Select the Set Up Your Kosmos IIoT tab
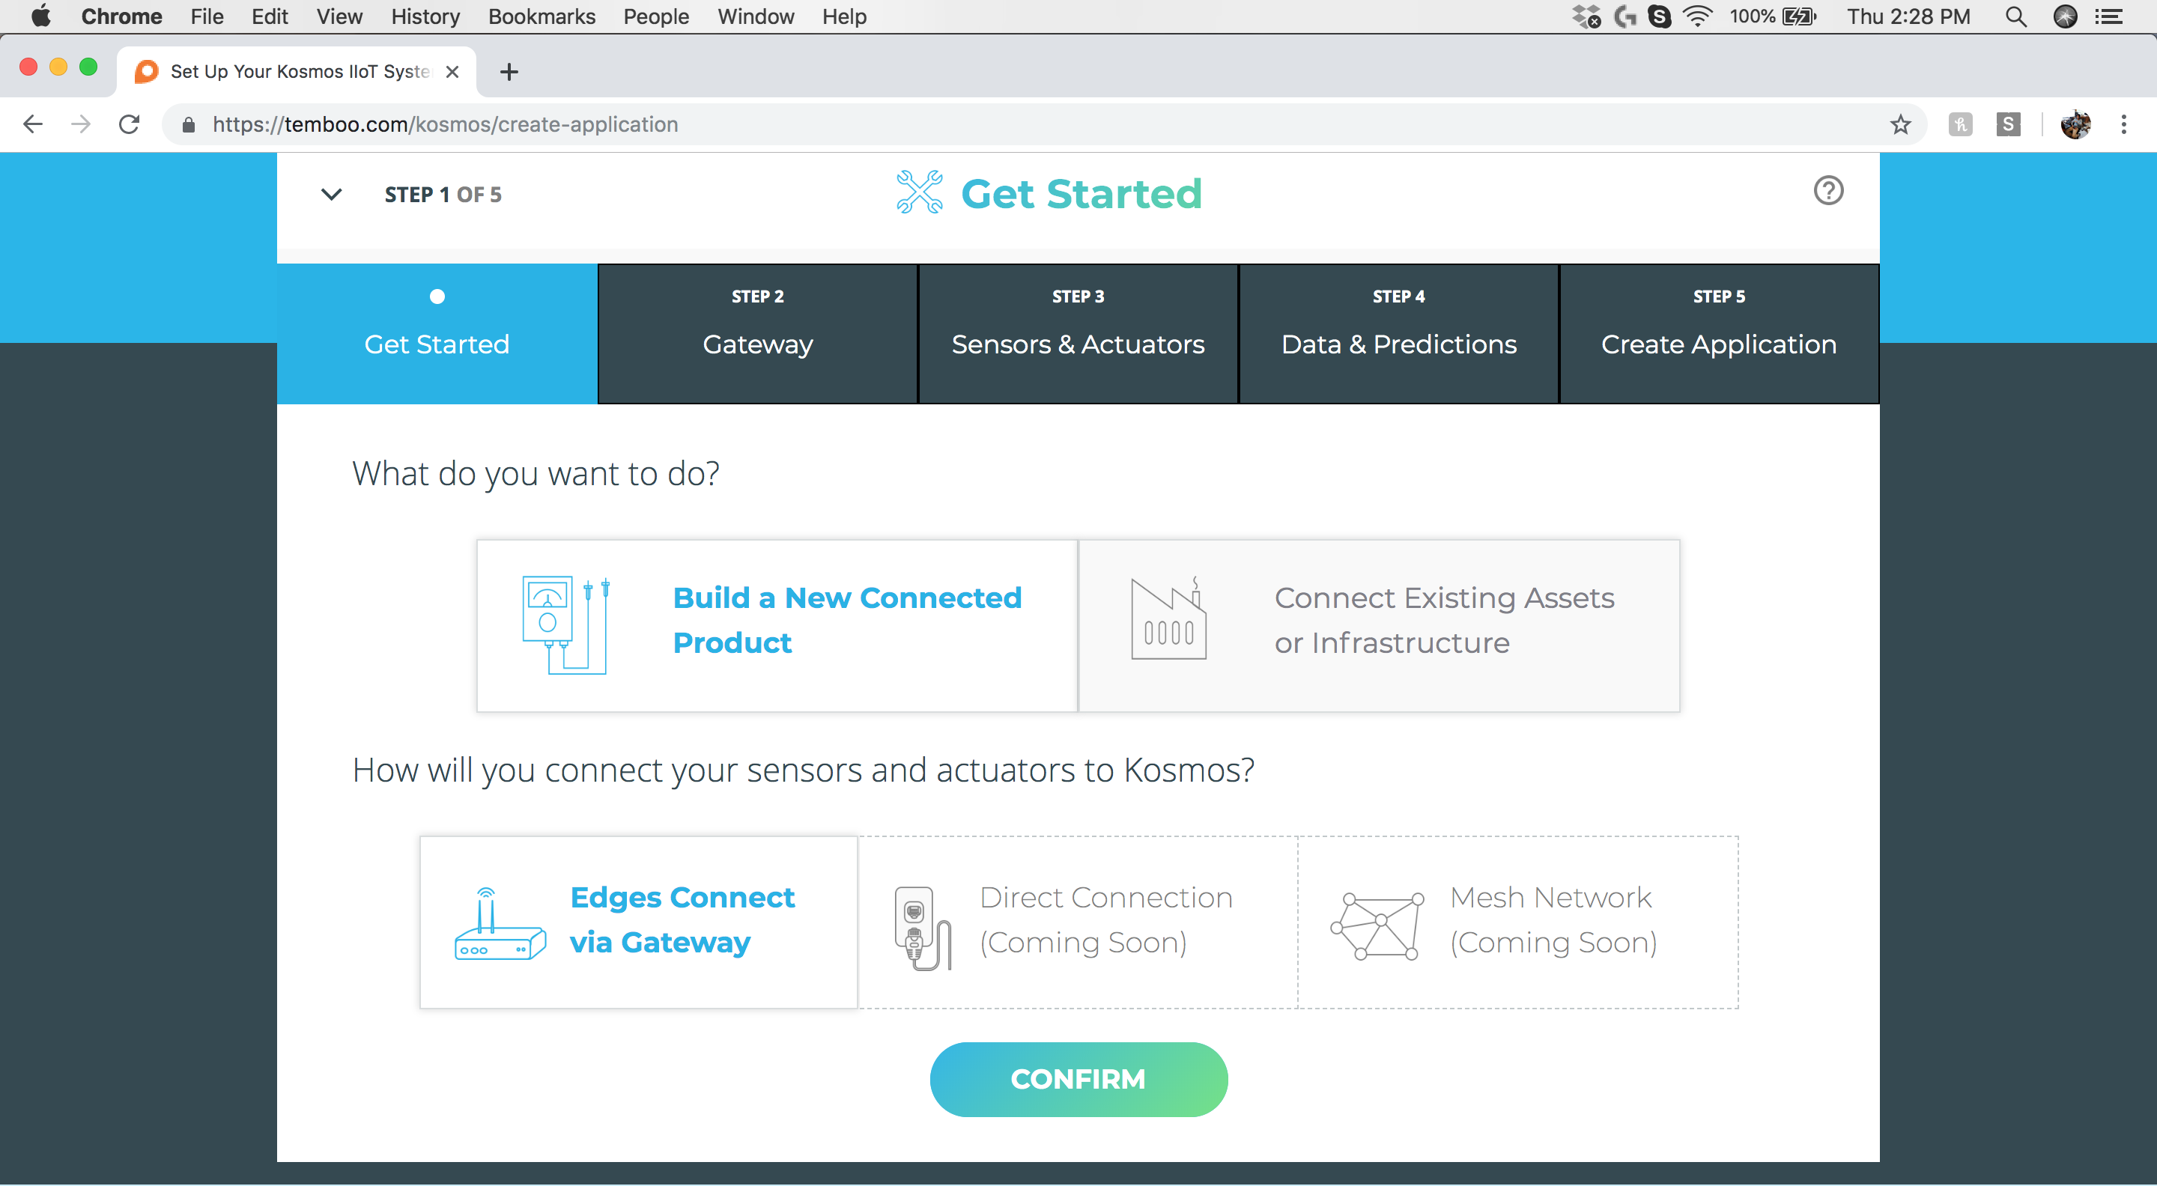The width and height of the screenshot is (2157, 1186). click(297, 72)
